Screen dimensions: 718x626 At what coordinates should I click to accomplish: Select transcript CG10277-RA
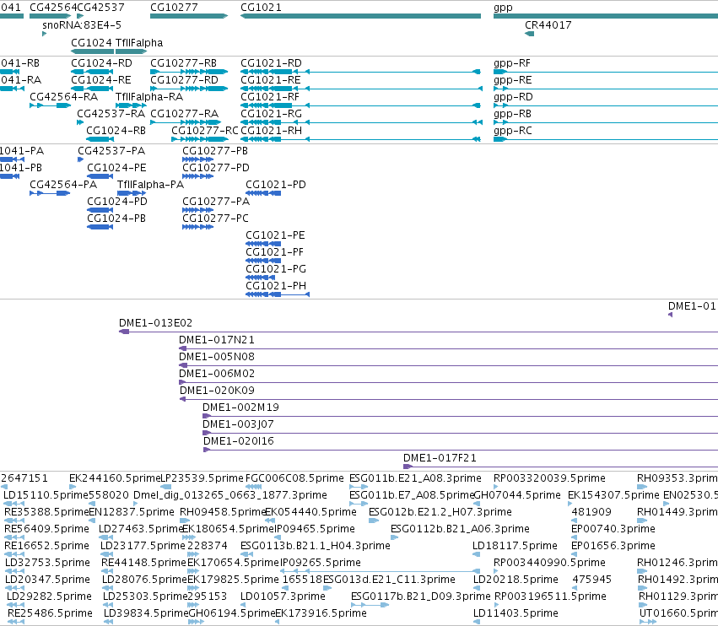185,114
